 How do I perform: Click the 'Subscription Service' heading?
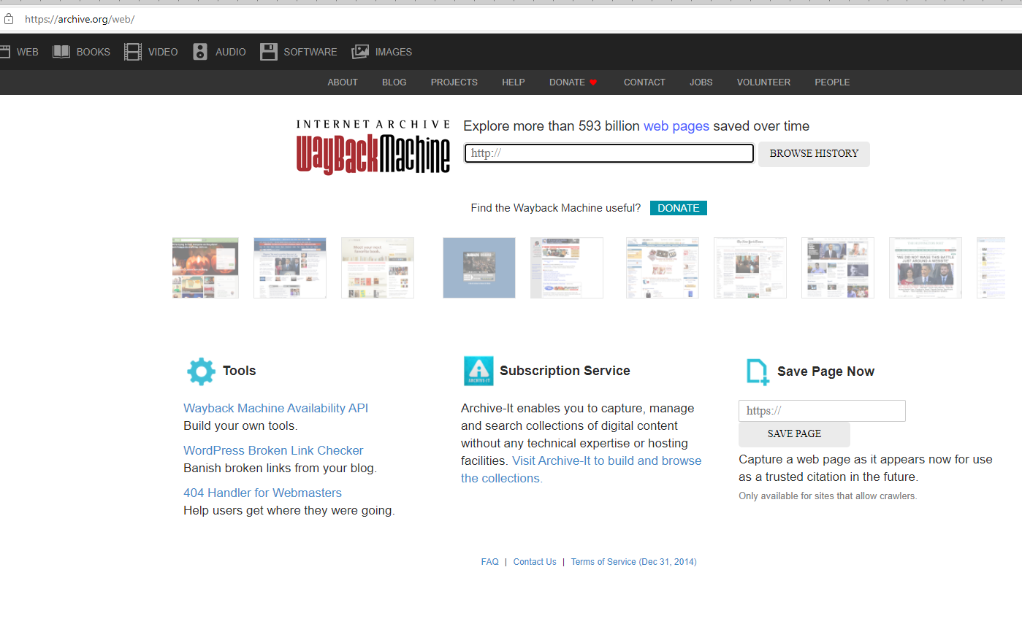(x=565, y=371)
